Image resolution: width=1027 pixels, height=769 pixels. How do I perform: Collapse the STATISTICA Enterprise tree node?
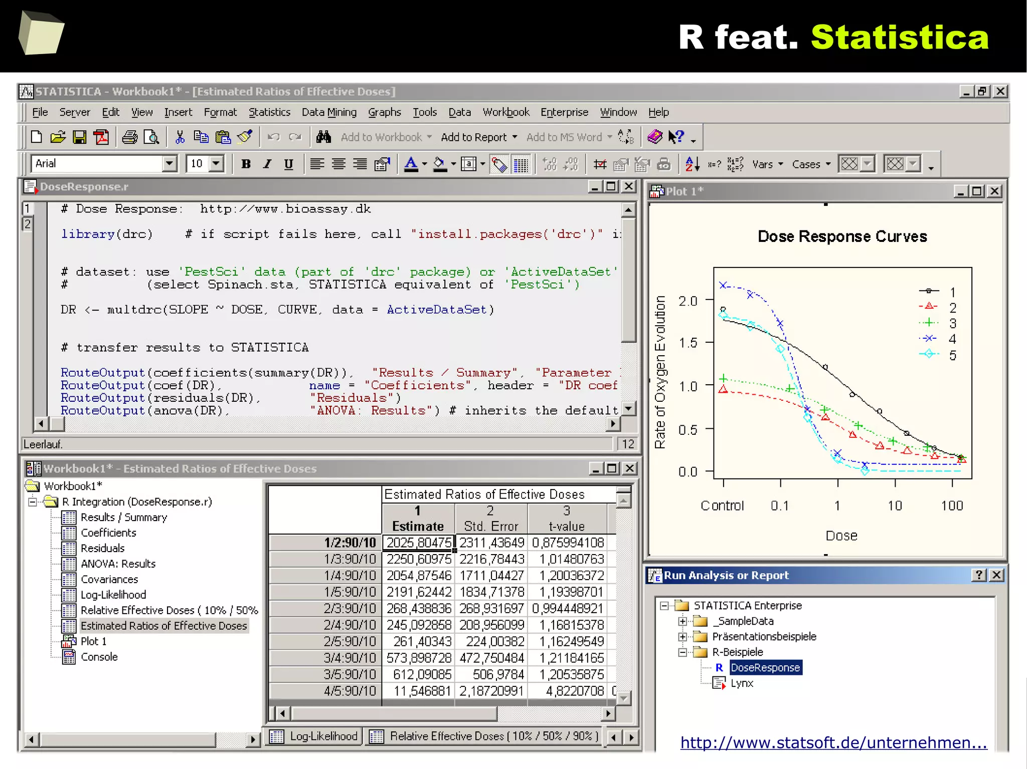(x=664, y=606)
